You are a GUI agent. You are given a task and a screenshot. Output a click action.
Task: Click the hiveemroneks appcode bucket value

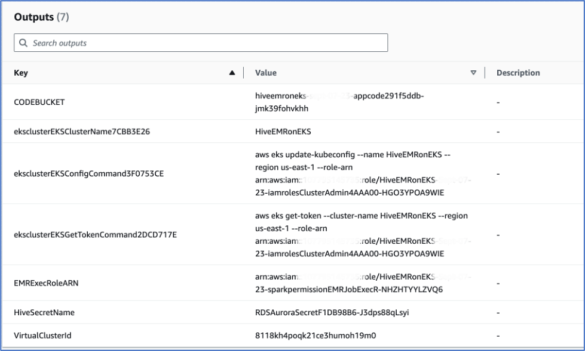tap(339, 102)
